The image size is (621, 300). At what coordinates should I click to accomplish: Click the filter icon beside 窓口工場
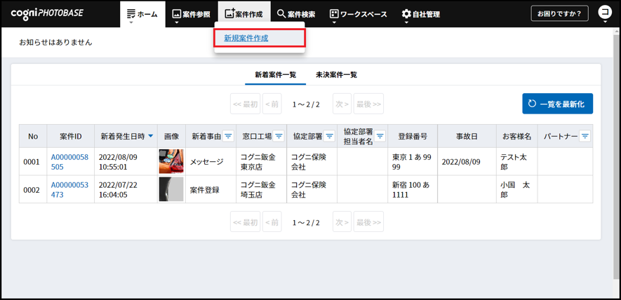[x=279, y=137]
